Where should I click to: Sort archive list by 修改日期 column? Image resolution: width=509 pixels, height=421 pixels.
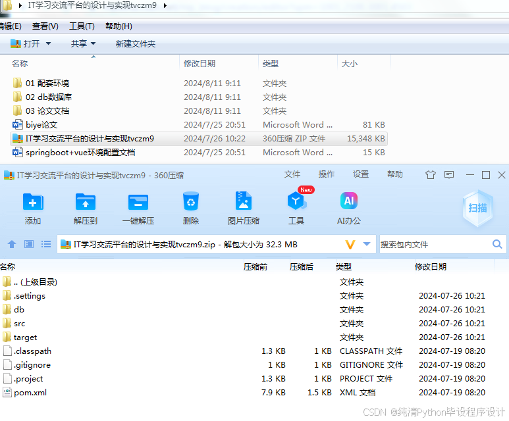click(431, 267)
